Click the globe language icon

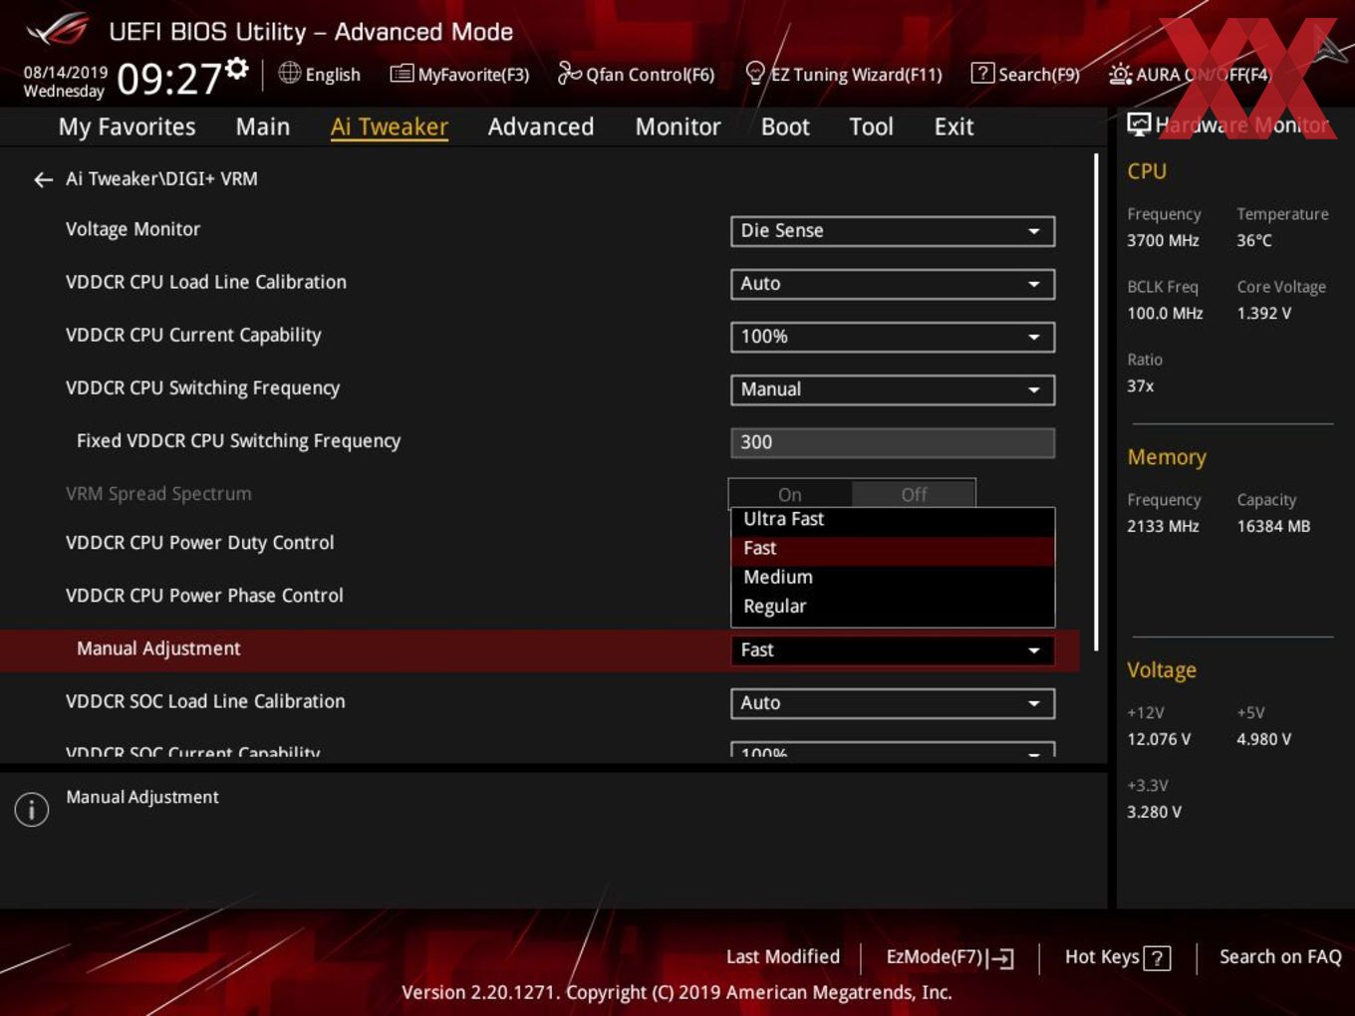pos(289,73)
